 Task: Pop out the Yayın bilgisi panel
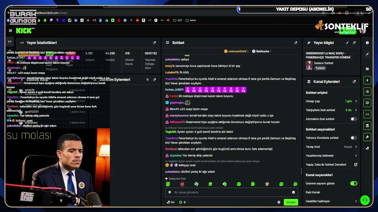pyautogui.click(x=354, y=43)
